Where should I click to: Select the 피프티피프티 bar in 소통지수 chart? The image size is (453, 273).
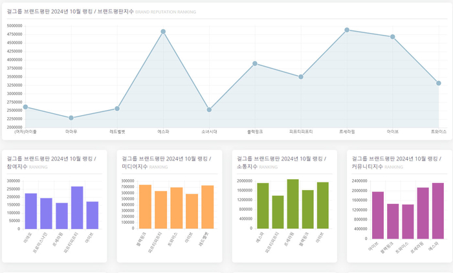(x=278, y=212)
